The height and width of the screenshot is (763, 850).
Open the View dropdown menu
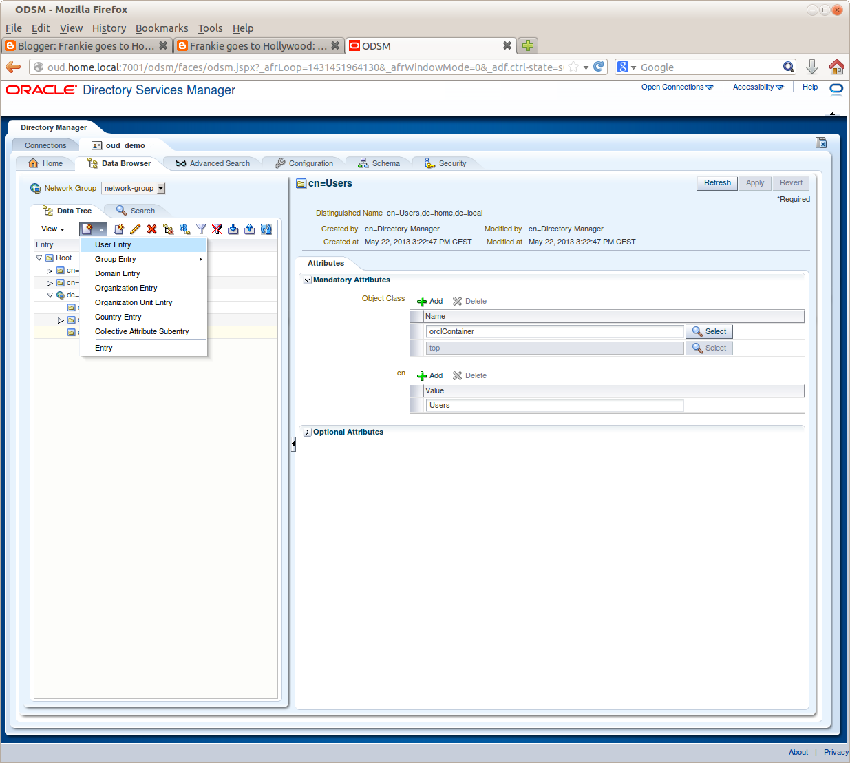pos(53,229)
